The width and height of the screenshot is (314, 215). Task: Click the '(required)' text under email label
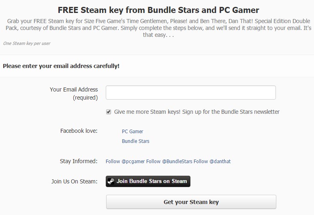85,98
